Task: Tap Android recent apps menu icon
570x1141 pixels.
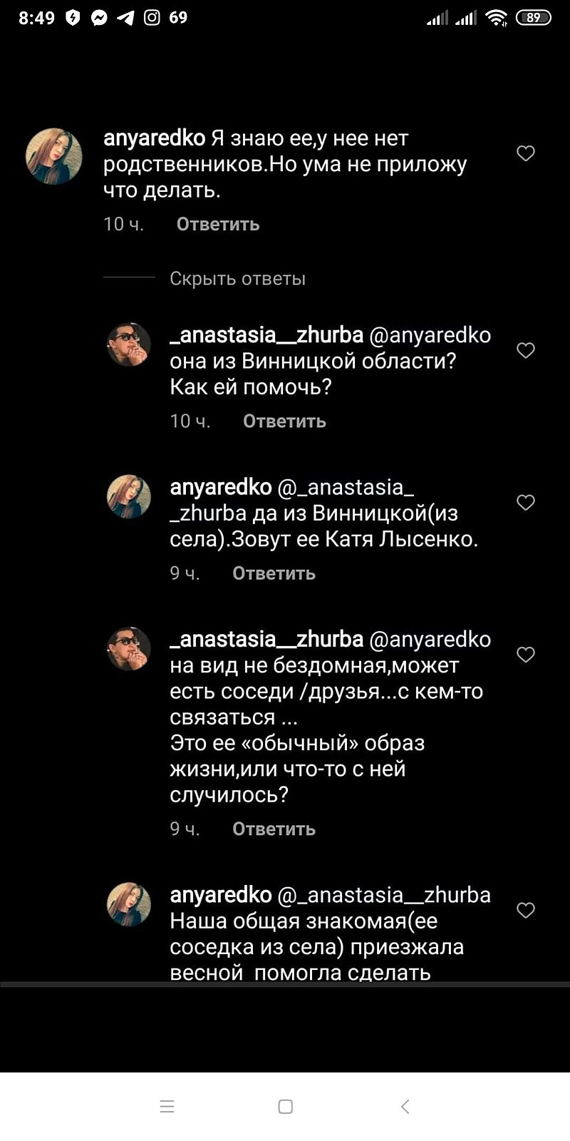Action: [167, 1106]
